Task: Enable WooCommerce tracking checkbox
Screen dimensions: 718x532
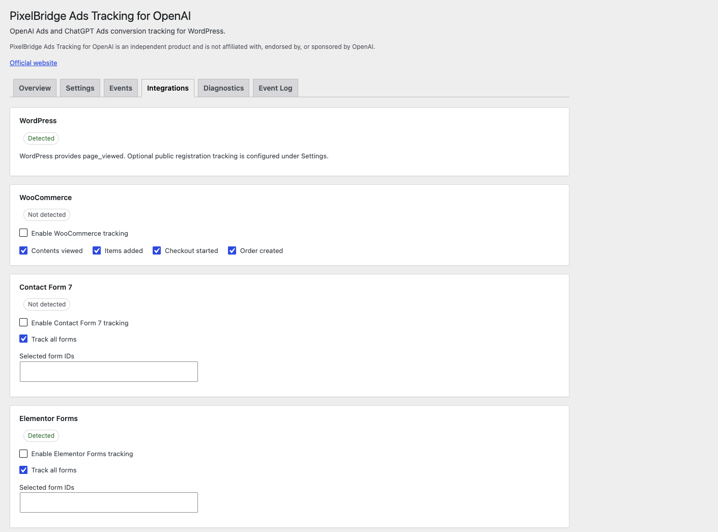Action: tap(23, 233)
